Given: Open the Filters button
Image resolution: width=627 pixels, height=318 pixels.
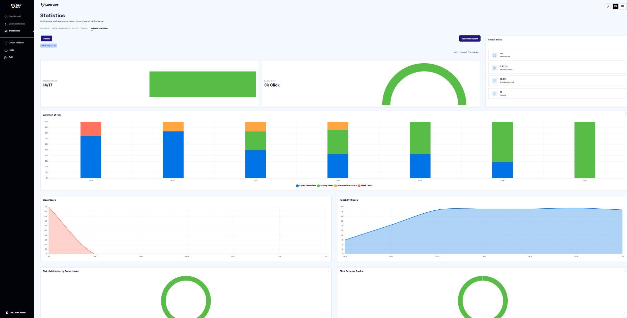Looking at the screenshot, I should click(46, 38).
